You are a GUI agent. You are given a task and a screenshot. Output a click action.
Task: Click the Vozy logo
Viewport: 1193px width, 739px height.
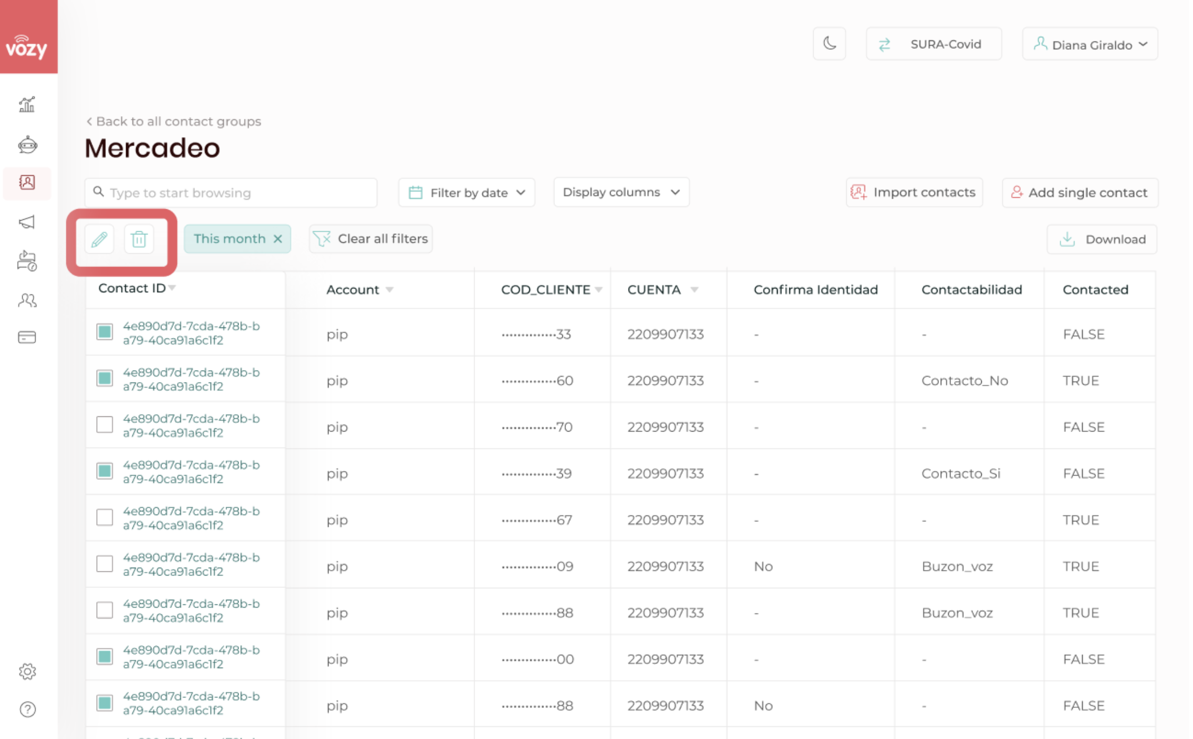26,47
